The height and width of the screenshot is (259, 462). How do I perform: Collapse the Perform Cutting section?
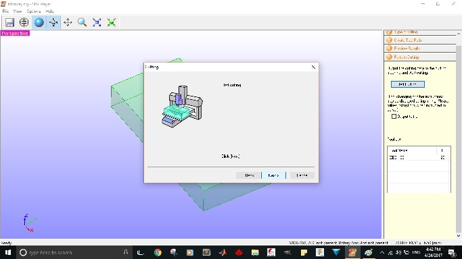pos(420,57)
